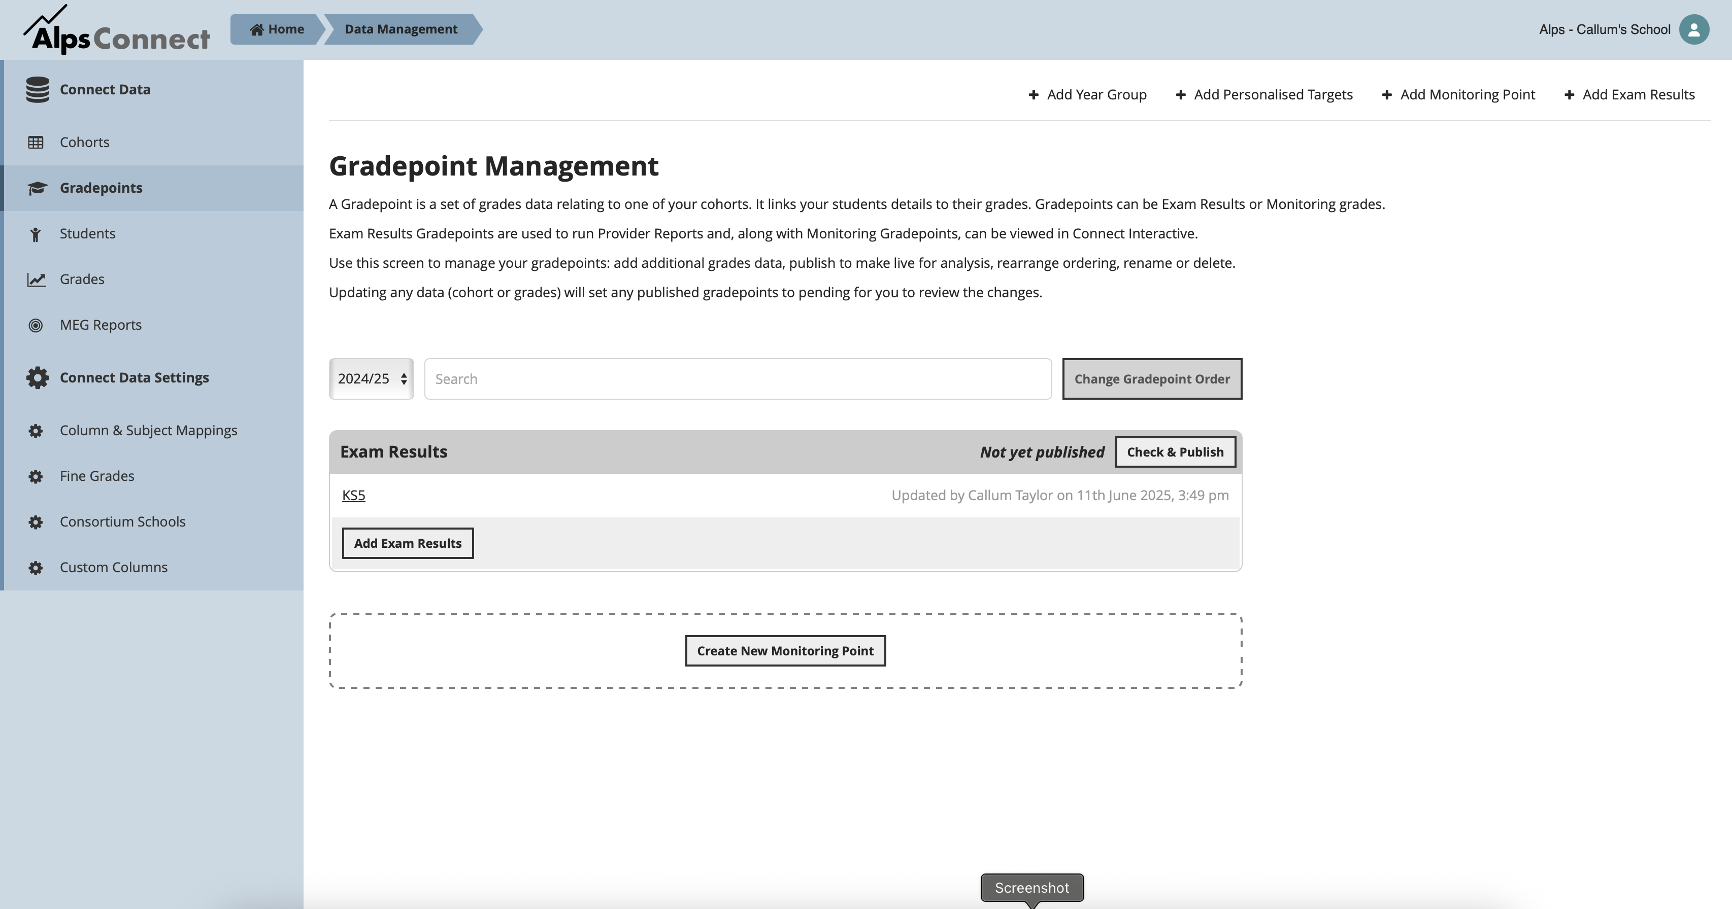Click the MEG Reports target icon
The width and height of the screenshot is (1732, 909).
coord(36,325)
